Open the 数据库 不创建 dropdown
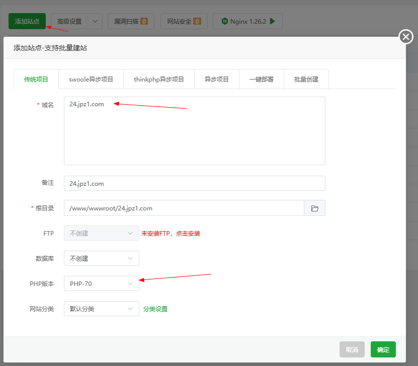418x366 pixels. (102, 258)
